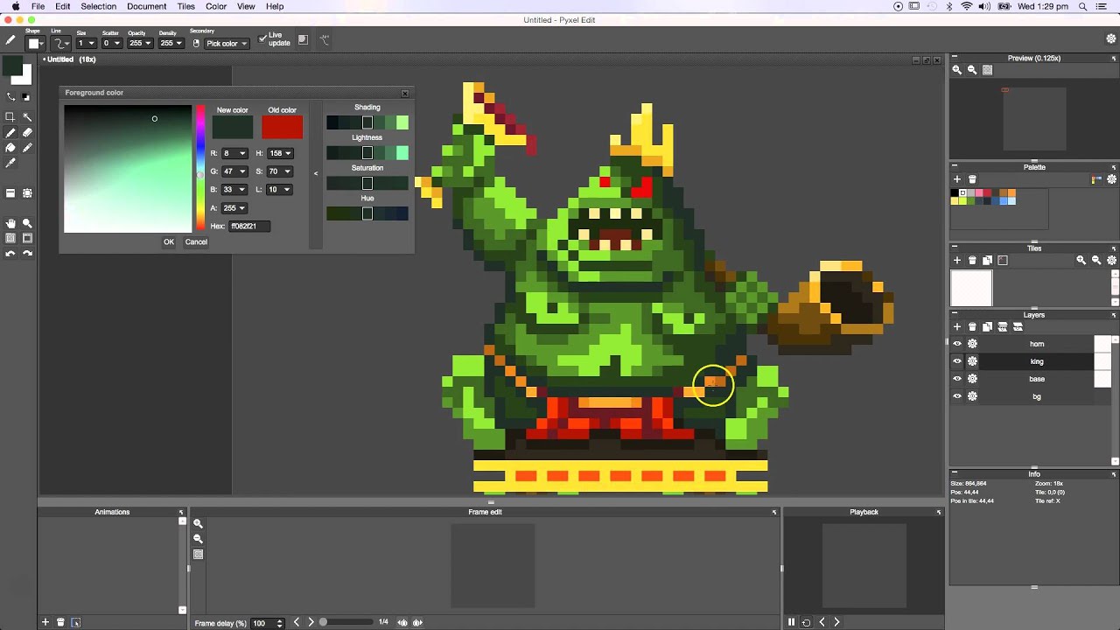Image resolution: width=1120 pixels, height=630 pixels.
Task: Add a new layer in Layers panel
Action: [x=957, y=326]
